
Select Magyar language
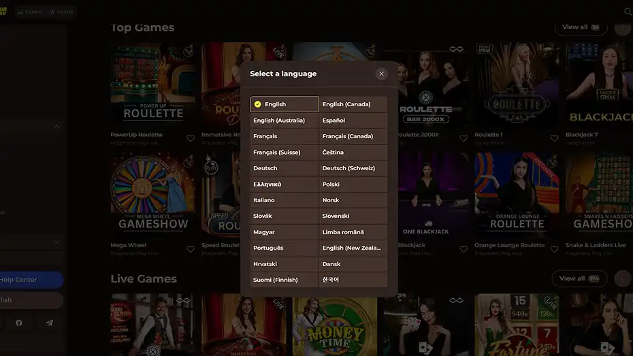click(285, 232)
